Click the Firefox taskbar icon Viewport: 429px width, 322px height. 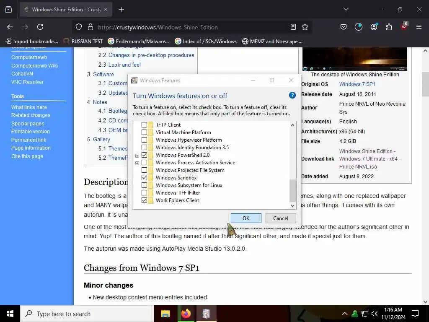(186, 314)
